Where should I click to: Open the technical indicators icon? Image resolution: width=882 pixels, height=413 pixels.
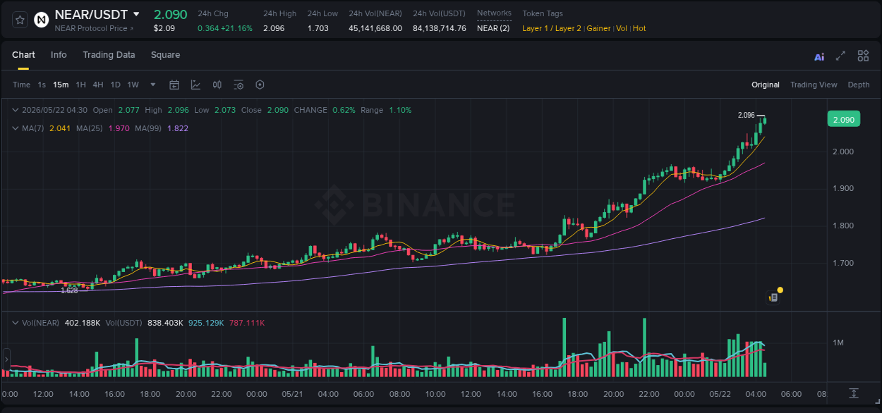[195, 85]
